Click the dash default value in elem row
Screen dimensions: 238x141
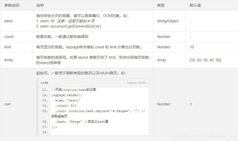pos(190,21)
